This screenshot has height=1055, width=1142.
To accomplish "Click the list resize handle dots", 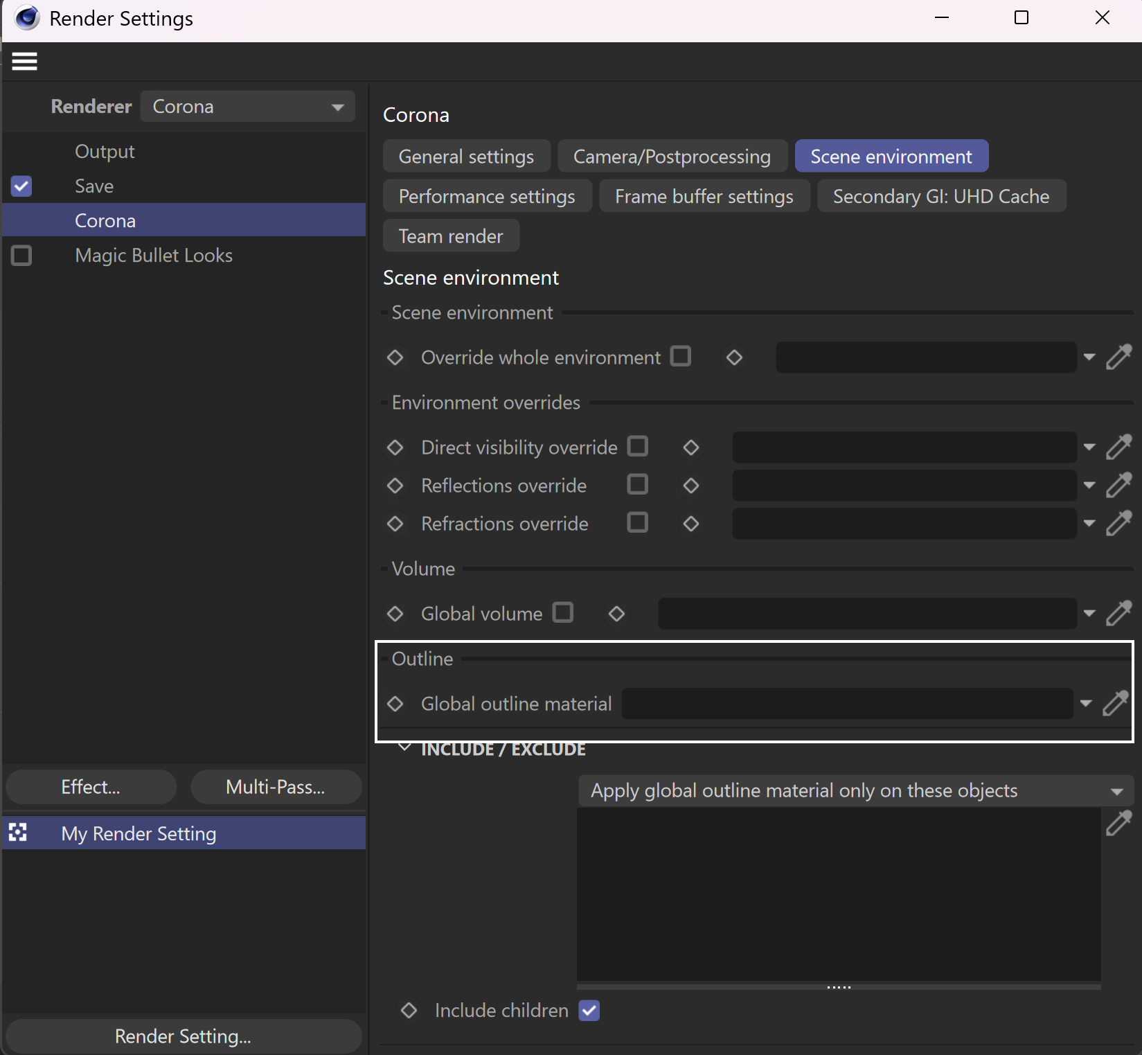I will click(x=839, y=987).
